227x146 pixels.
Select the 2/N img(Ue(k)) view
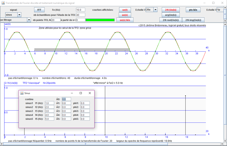click(193, 20)
